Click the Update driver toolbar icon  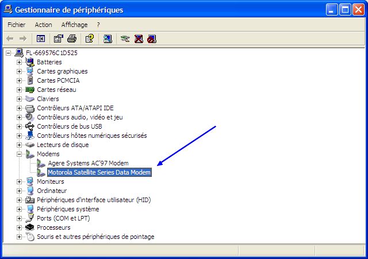125,38
